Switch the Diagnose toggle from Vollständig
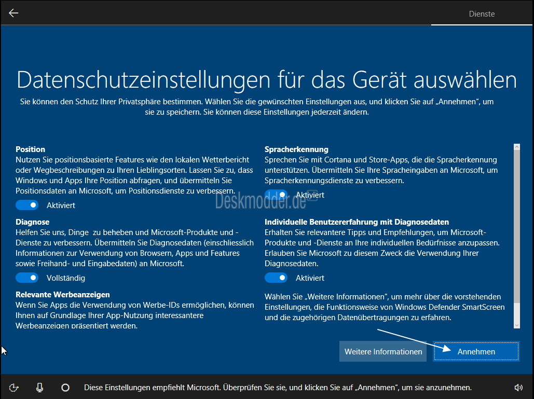The width and height of the screenshot is (534, 399). tap(27, 278)
